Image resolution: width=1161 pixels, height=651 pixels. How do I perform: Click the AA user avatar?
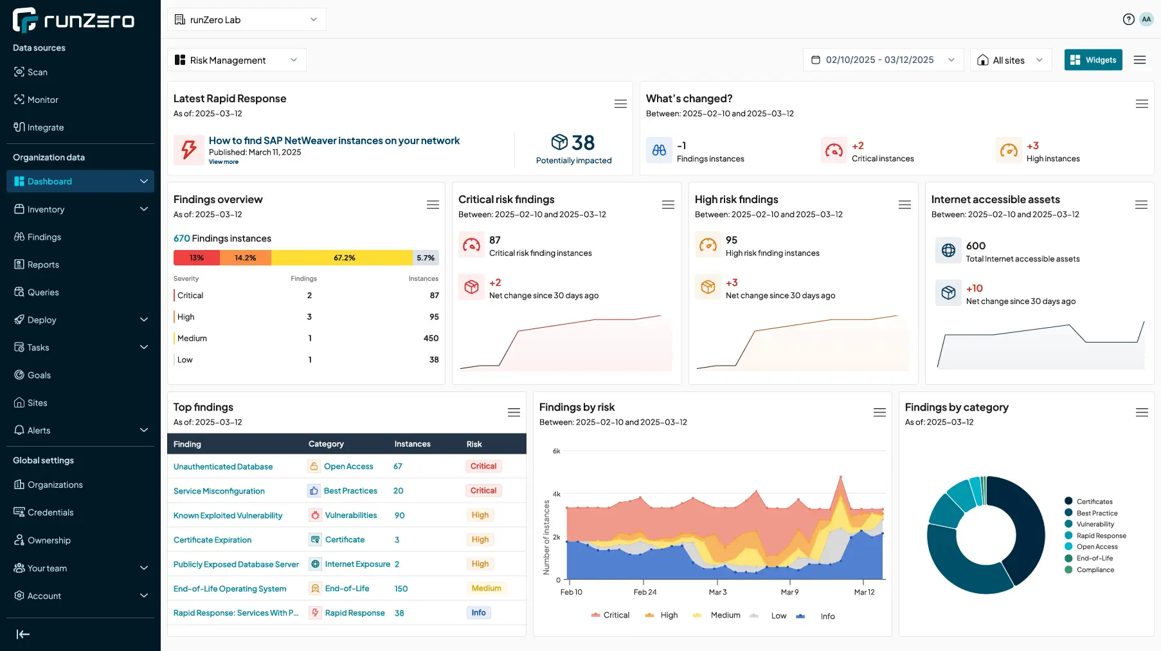[1146, 19]
